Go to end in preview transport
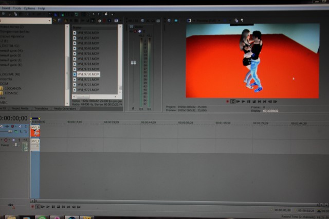The image size is (329, 219). [265, 102]
